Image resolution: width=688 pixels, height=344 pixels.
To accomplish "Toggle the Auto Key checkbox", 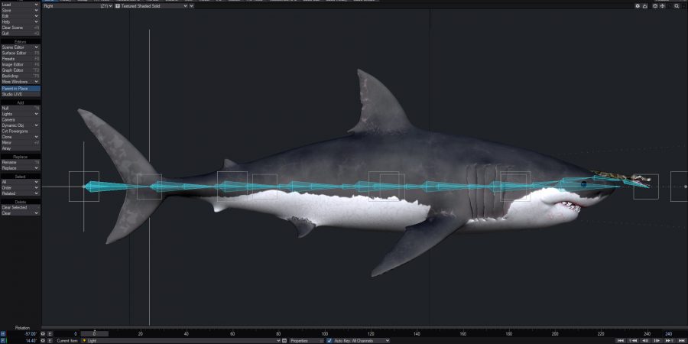I will (x=329, y=340).
